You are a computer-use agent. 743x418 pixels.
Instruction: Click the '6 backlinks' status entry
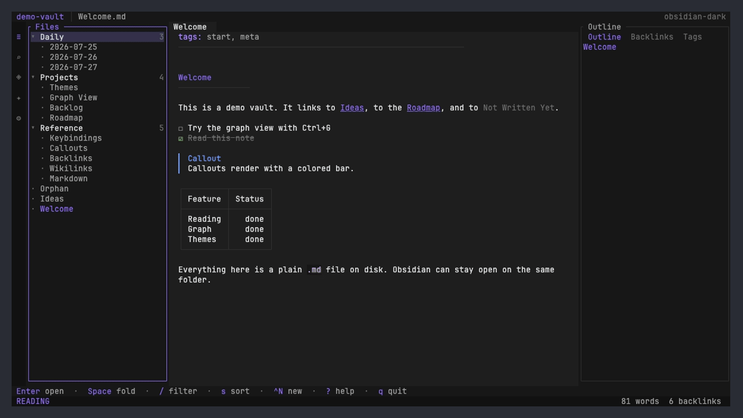coord(695,401)
